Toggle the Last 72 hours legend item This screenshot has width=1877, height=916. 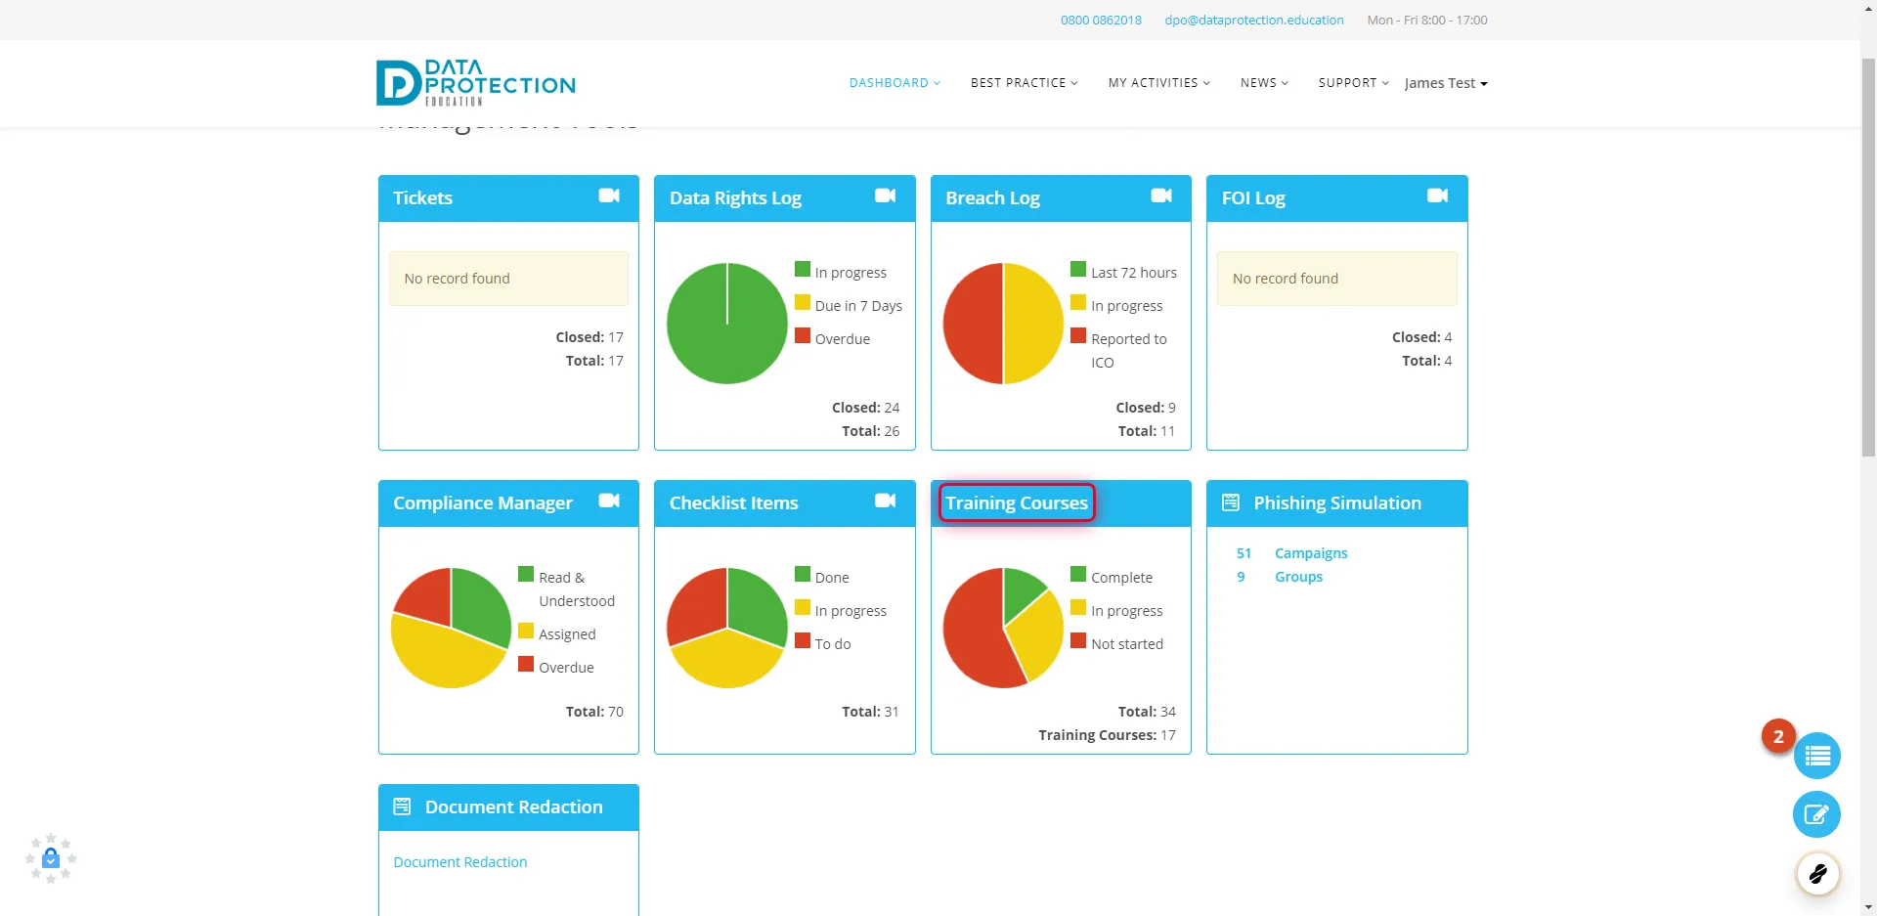pos(1124,272)
